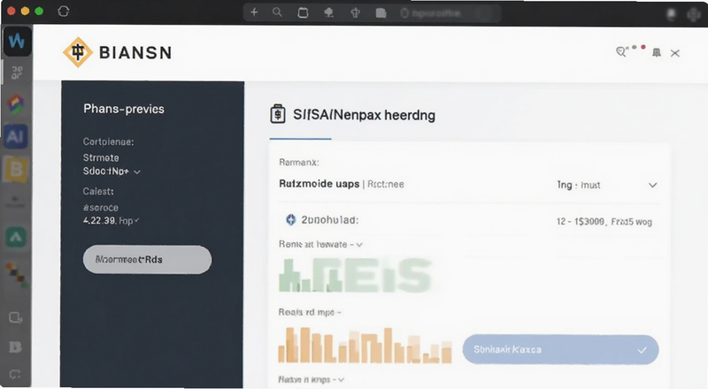Click the Rutxmoide uaps text

pos(319,184)
